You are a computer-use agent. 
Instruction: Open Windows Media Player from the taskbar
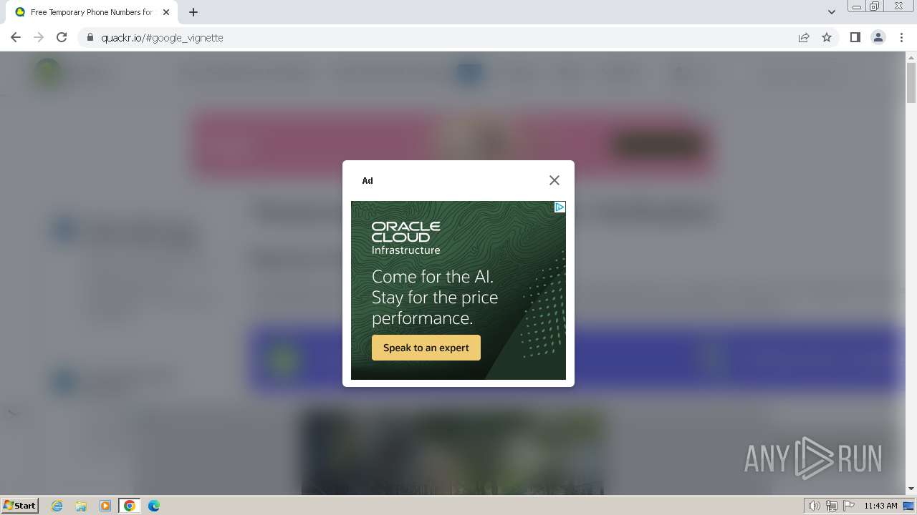point(105,506)
